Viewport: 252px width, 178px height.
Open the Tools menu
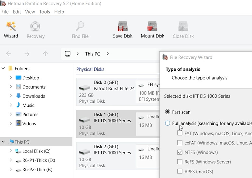(x=44, y=12)
